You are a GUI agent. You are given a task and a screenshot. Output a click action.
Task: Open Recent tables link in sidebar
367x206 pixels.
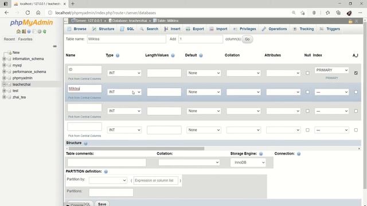pos(9,39)
